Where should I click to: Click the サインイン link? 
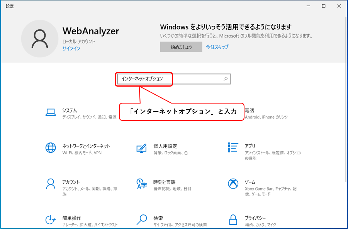click(71, 48)
